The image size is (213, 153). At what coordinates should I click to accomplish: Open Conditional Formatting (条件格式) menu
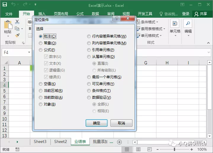148,22
